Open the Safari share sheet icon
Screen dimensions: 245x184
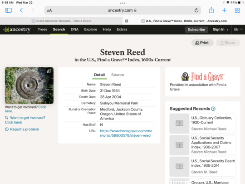coord(211,10)
